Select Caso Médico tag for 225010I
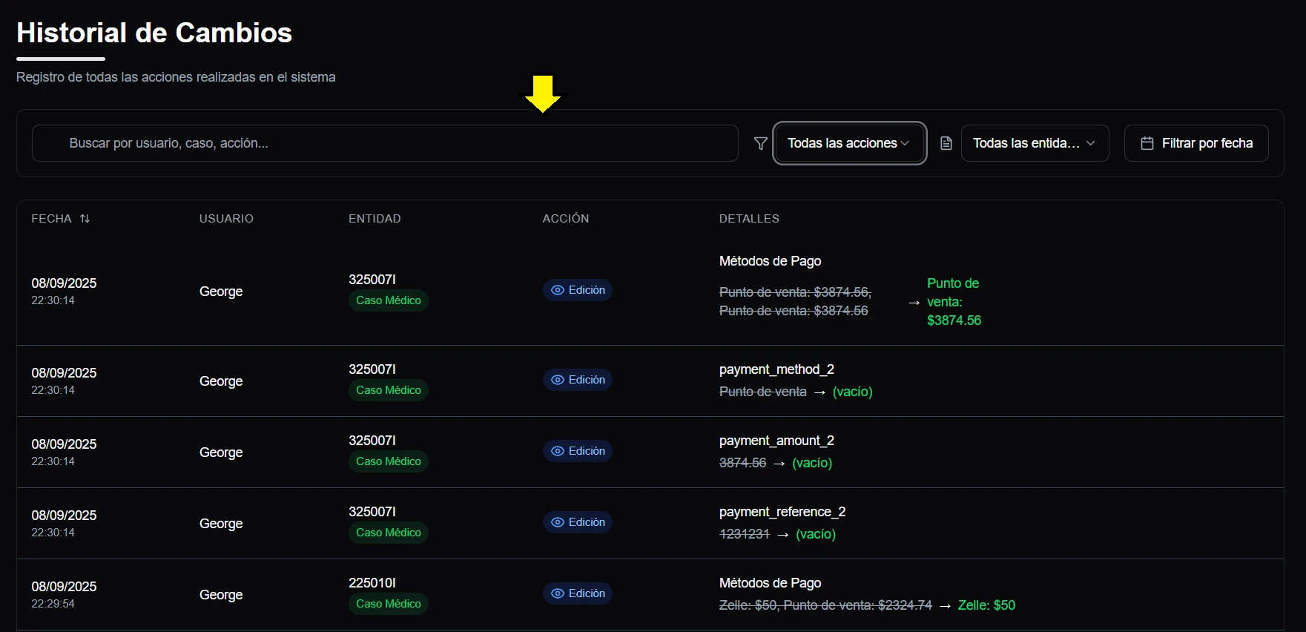 [388, 604]
